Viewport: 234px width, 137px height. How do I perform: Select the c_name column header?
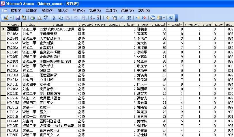coord(58,25)
